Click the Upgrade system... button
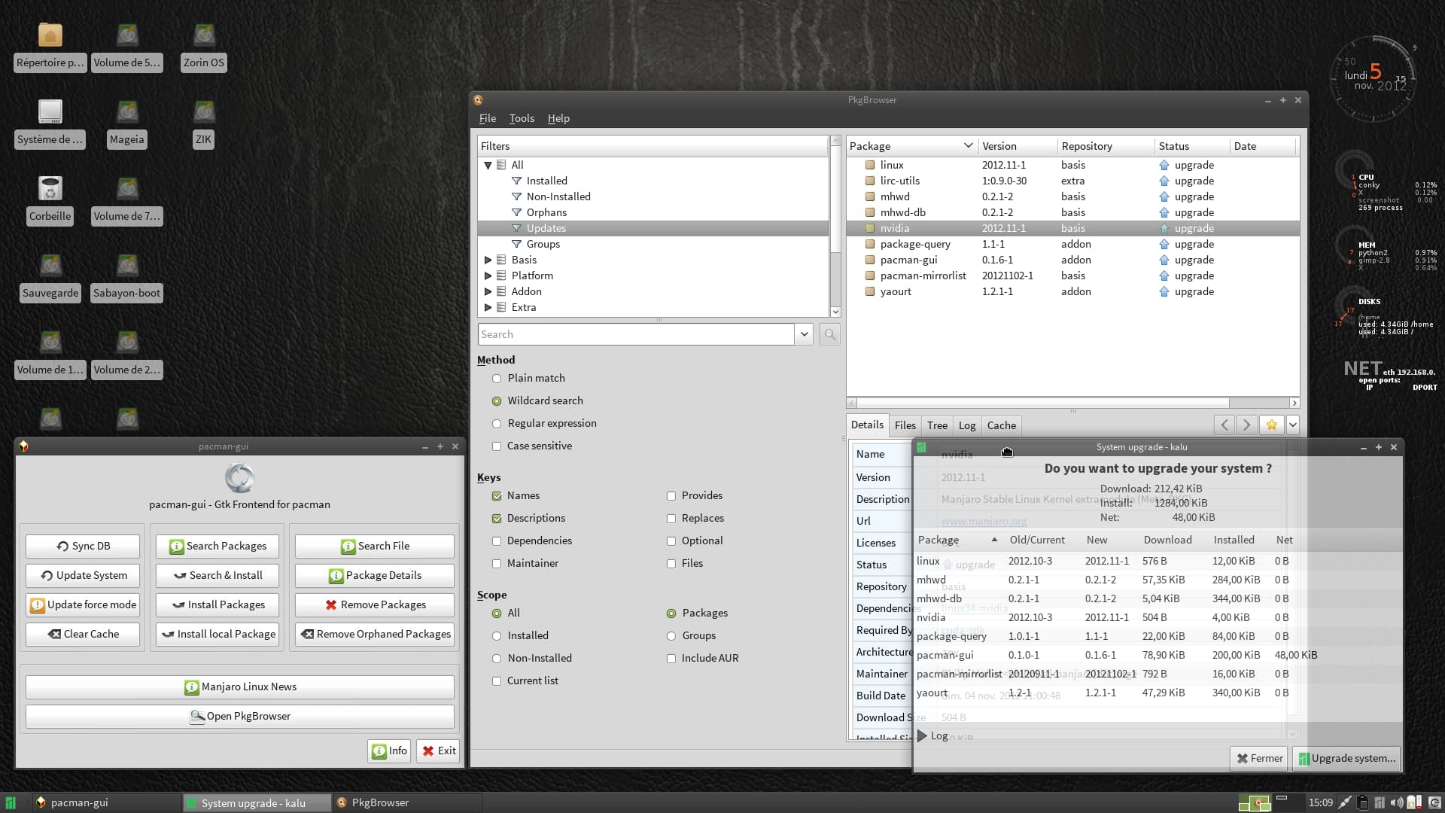Screen dimensions: 1445x813 coord(1346,758)
